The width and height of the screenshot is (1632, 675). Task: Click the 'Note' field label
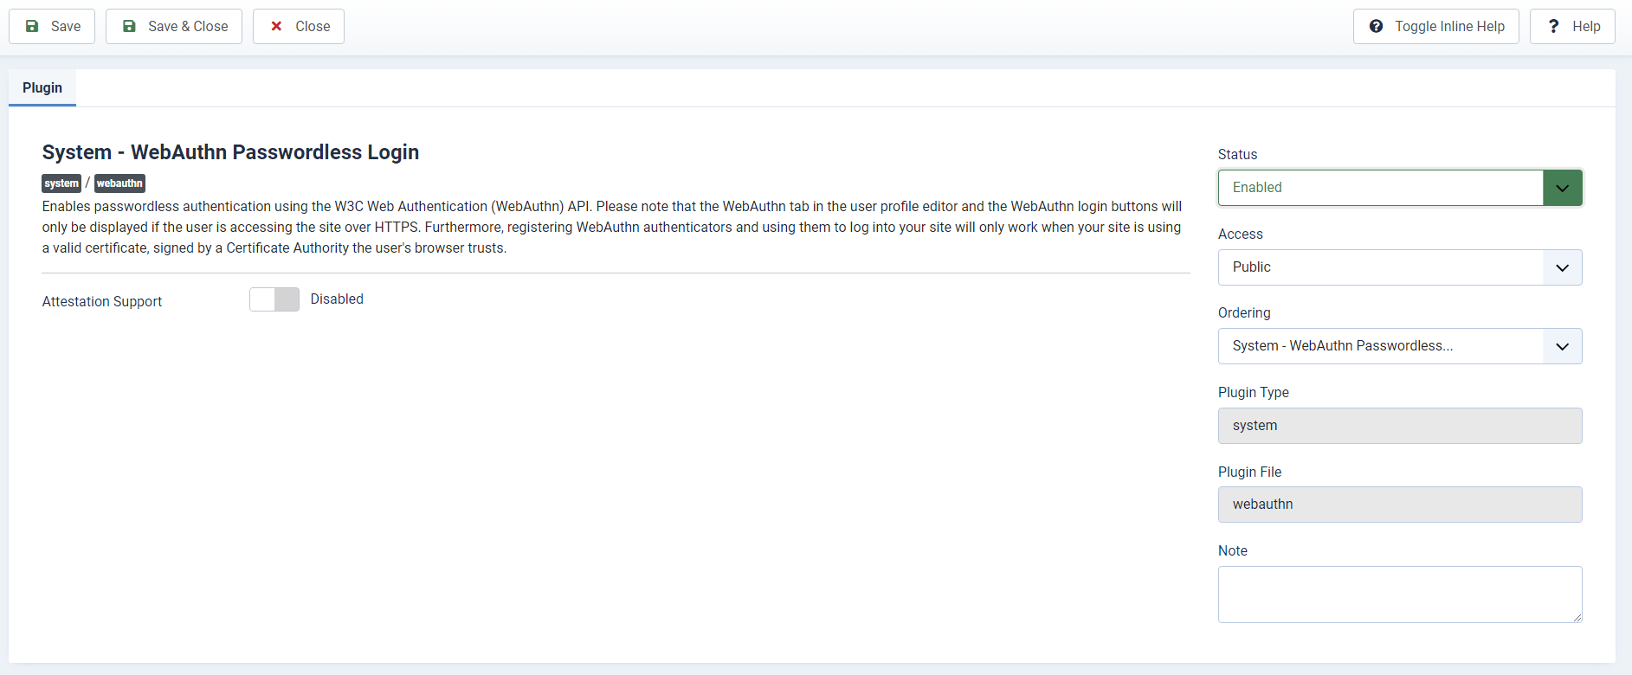click(1233, 550)
